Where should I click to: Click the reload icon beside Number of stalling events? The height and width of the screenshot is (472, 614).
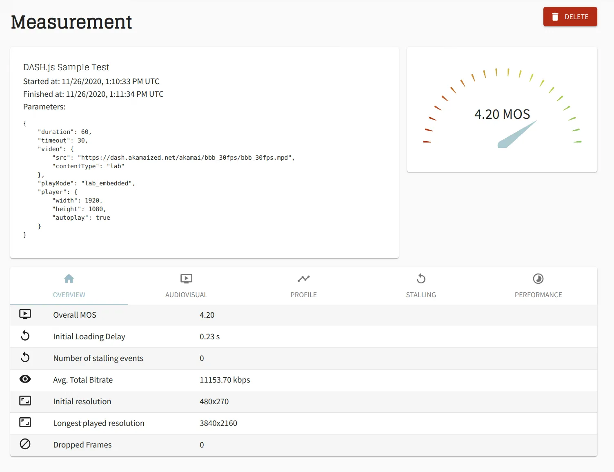pyautogui.click(x=25, y=357)
